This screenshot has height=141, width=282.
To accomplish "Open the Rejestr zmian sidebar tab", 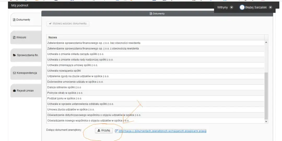I will coord(23,91).
